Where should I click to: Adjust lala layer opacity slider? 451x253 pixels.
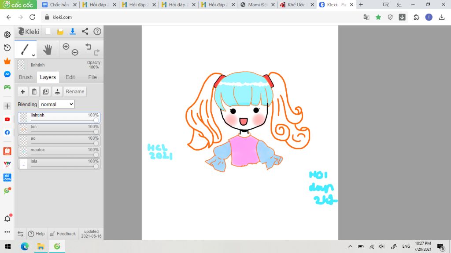click(x=96, y=166)
